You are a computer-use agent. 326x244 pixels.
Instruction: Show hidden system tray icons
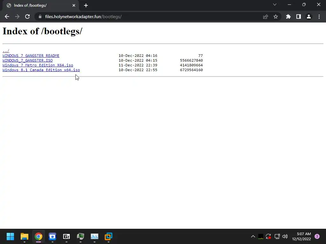[x=253, y=236]
